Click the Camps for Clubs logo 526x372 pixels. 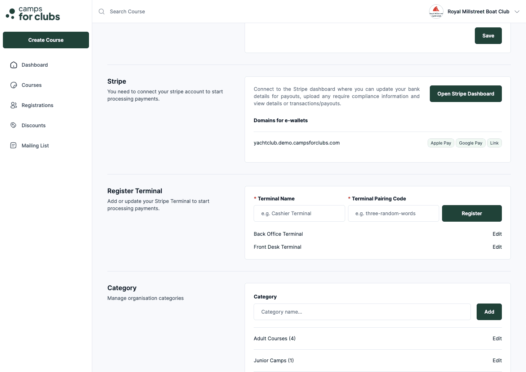pyautogui.click(x=33, y=13)
